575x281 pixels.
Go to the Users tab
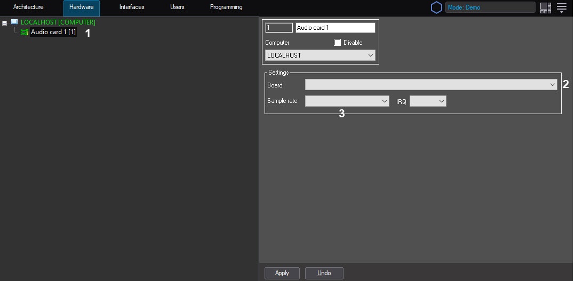point(177,7)
